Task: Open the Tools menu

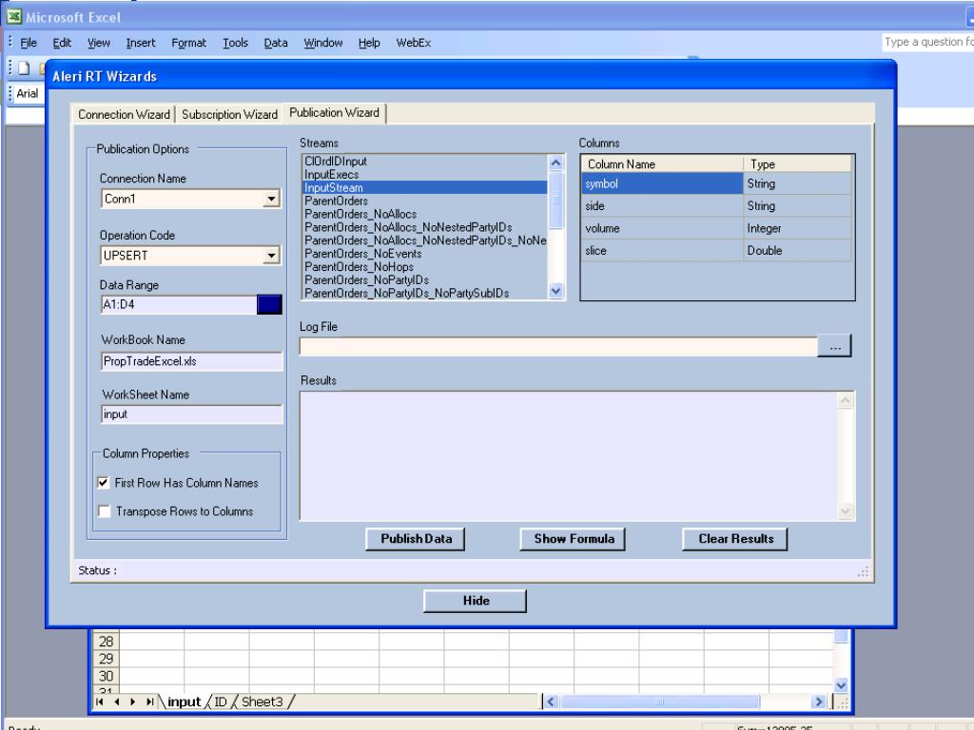Action: 236,43
